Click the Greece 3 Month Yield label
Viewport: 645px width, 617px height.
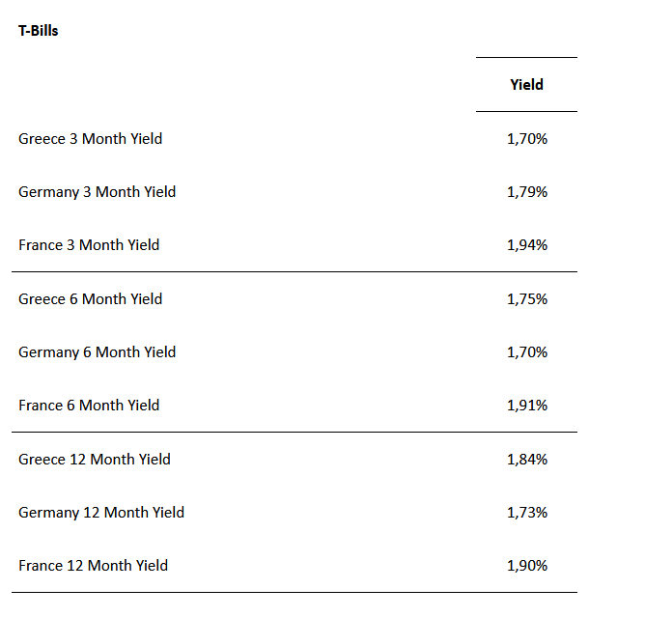90,139
